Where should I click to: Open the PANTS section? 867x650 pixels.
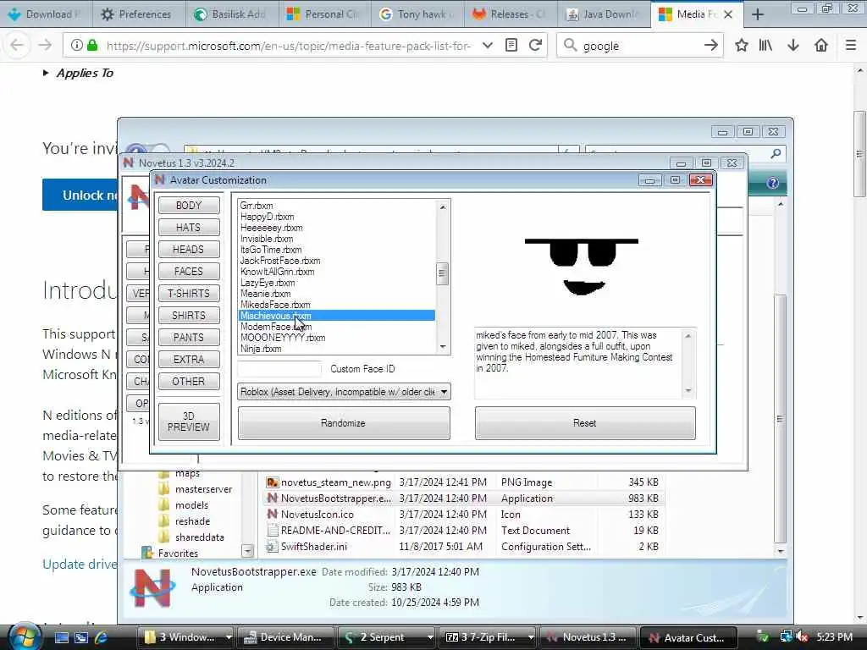(x=189, y=337)
